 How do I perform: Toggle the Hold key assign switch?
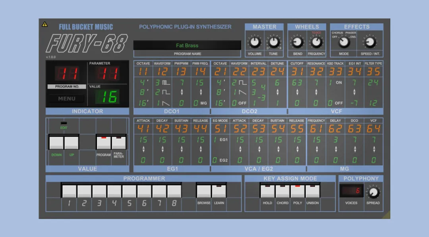(x=267, y=191)
